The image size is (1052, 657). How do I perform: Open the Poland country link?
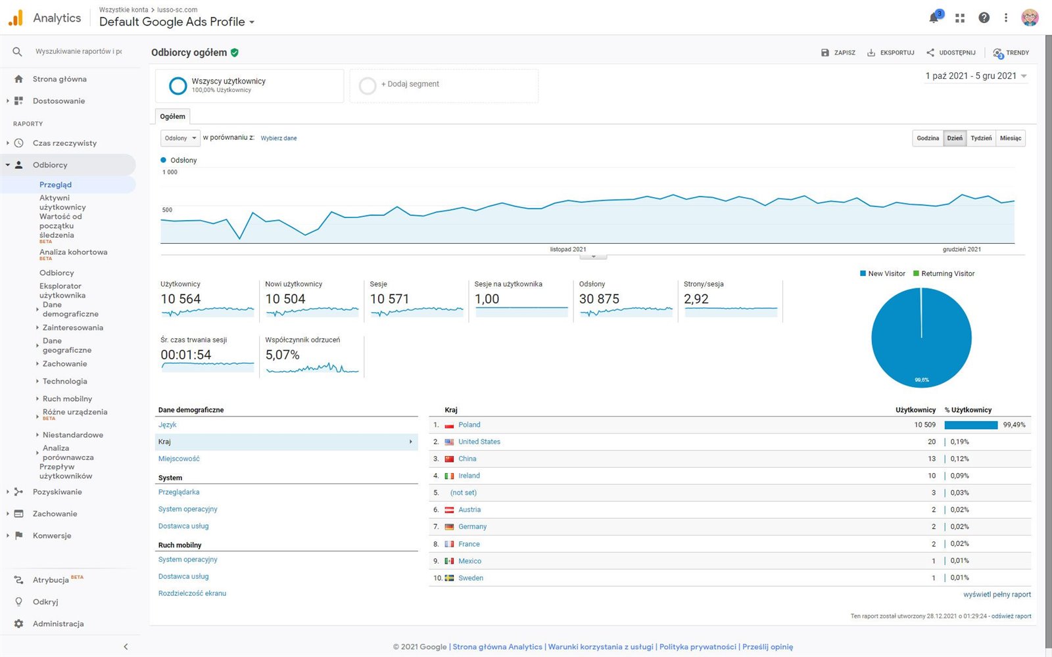point(469,425)
